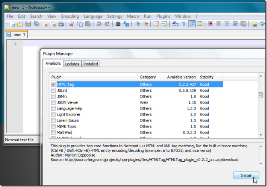Click the Install button

click(246, 175)
